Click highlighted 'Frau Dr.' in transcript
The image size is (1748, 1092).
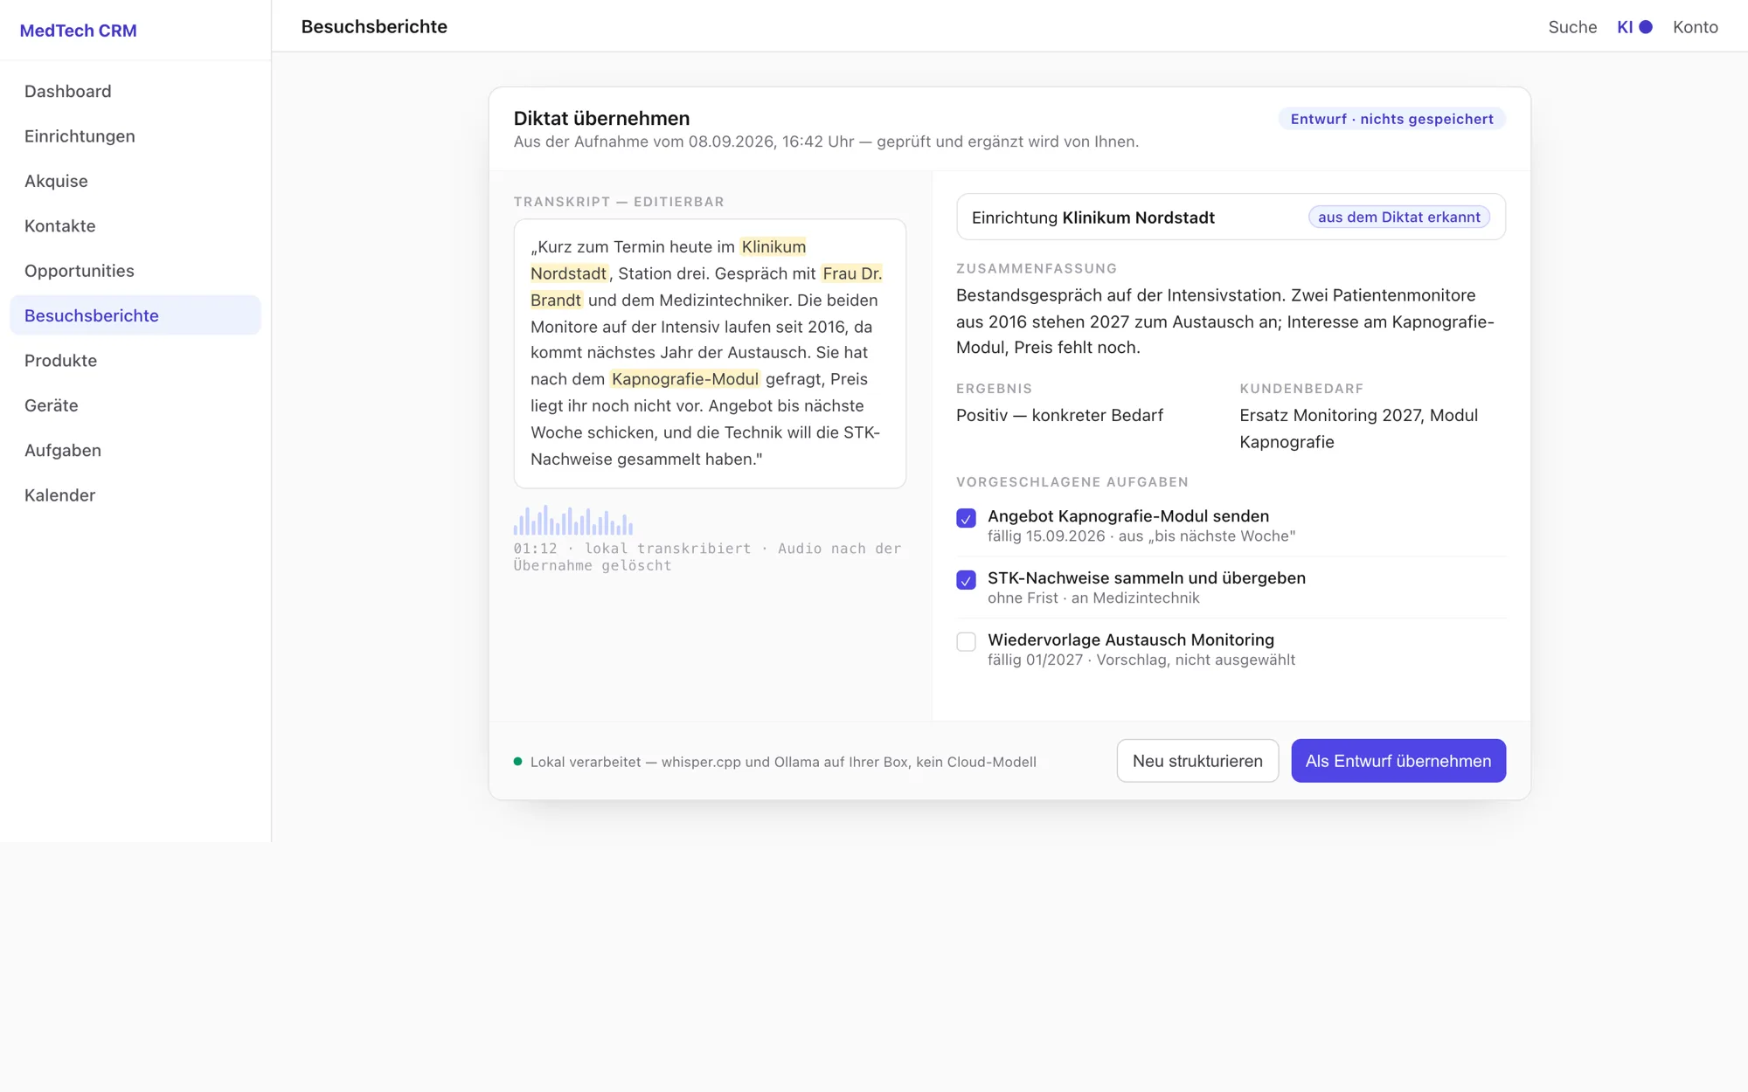[852, 273]
